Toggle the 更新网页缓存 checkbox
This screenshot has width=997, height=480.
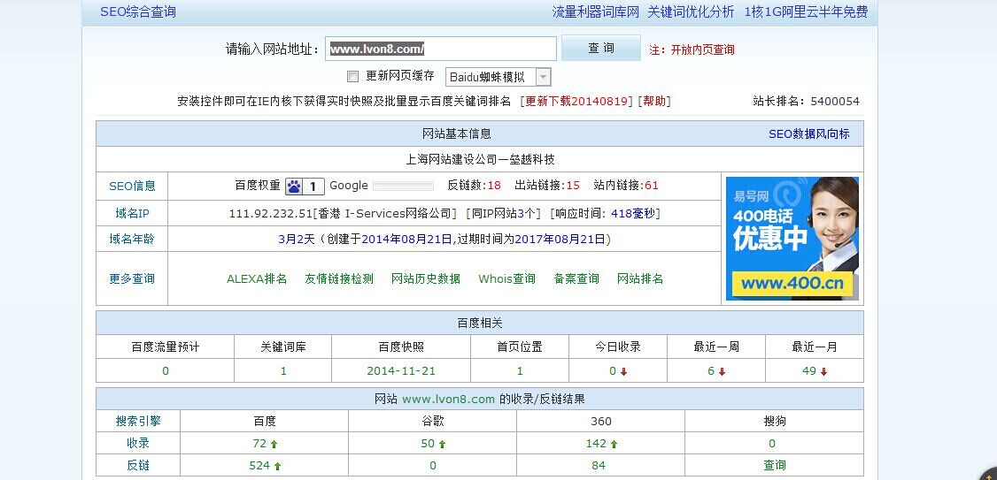point(353,77)
